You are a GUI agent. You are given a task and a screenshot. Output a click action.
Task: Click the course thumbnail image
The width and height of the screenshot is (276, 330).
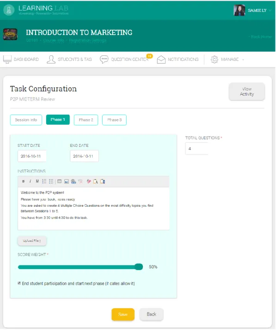point(10,34)
